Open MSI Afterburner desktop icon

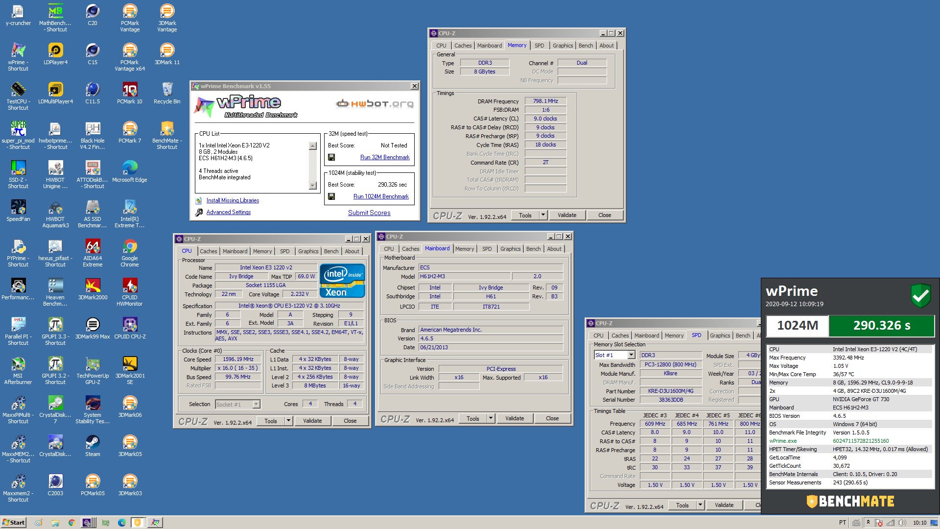pyautogui.click(x=18, y=371)
